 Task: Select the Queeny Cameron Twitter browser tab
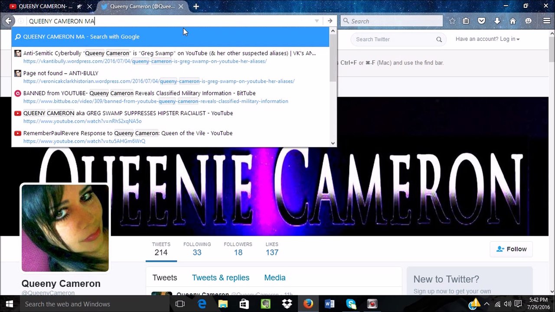142,6
